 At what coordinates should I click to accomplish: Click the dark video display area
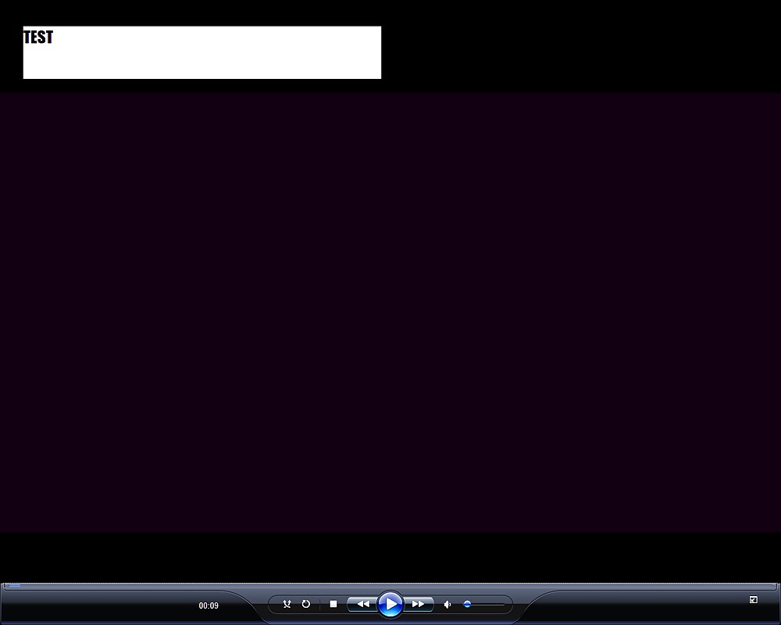[390, 312]
